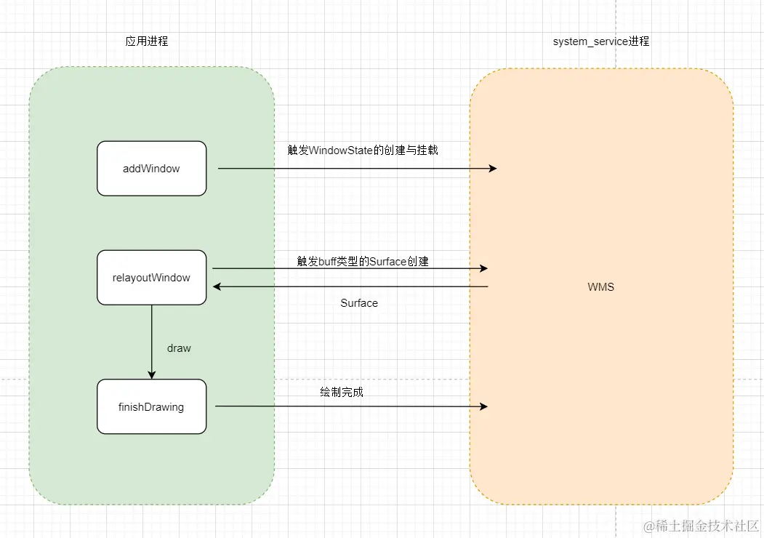Click the Surface return arrow from WMS

point(349,286)
